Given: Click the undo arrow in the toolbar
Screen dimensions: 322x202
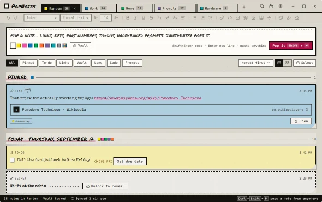Looking at the screenshot, I should [x=8, y=18].
